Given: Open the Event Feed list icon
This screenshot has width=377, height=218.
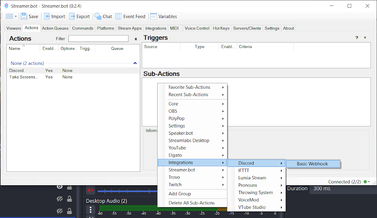Looking at the screenshot, I should [x=119, y=17].
